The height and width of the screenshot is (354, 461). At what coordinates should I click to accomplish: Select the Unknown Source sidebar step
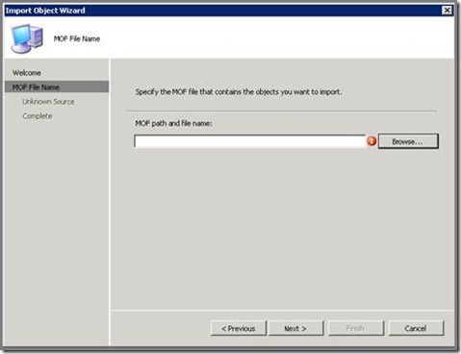coord(48,102)
